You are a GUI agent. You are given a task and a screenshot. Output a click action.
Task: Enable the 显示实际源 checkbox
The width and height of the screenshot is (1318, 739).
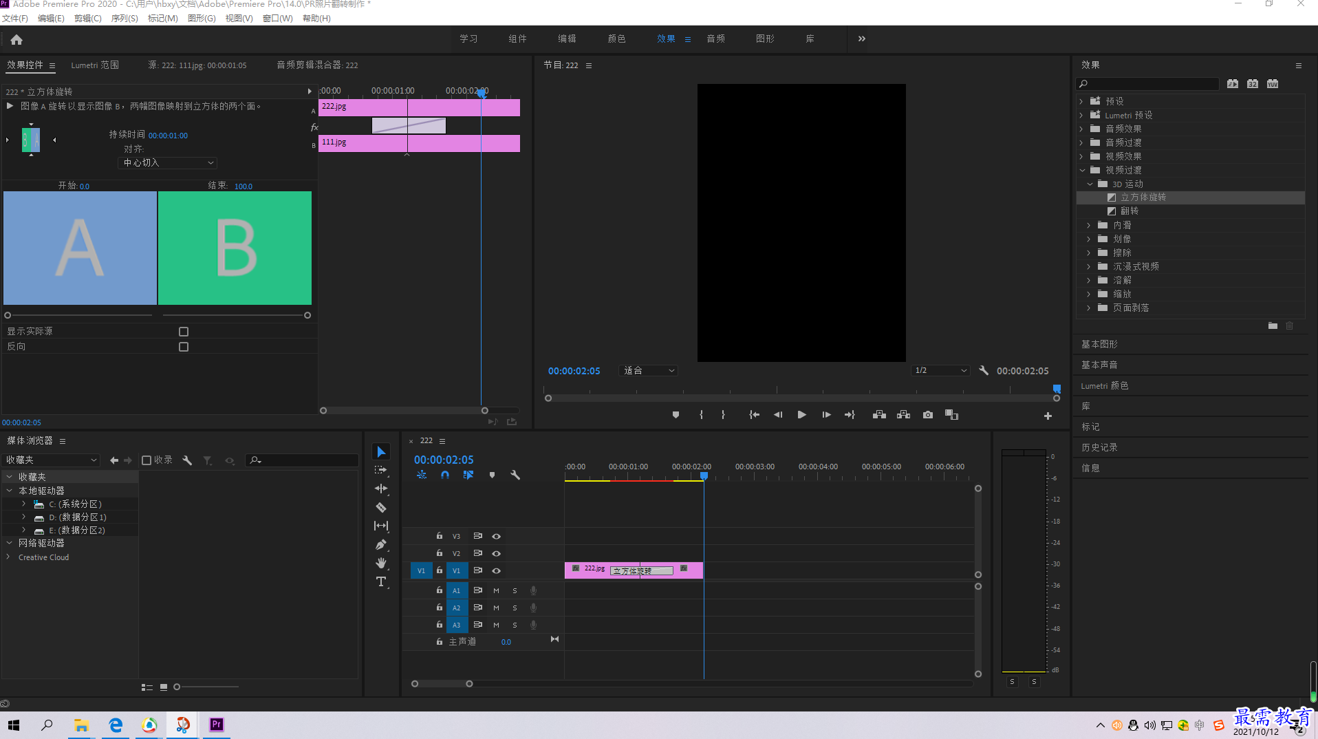[x=184, y=332]
